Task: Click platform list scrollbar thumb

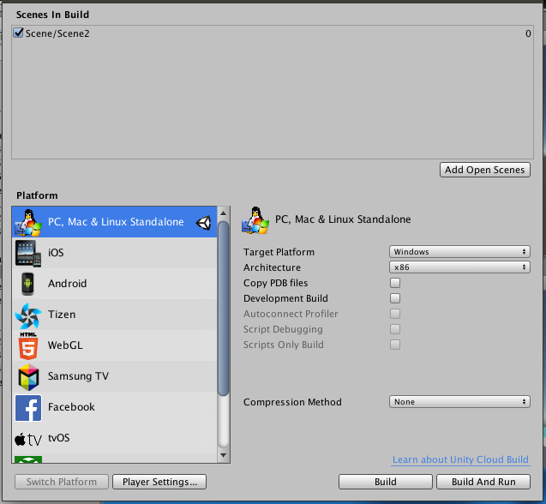Action: point(223,309)
